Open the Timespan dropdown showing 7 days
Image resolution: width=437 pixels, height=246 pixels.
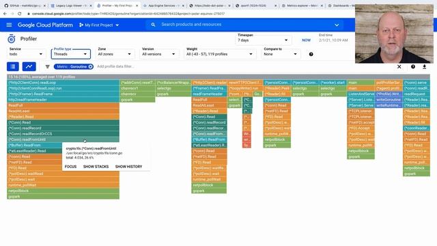click(263, 40)
